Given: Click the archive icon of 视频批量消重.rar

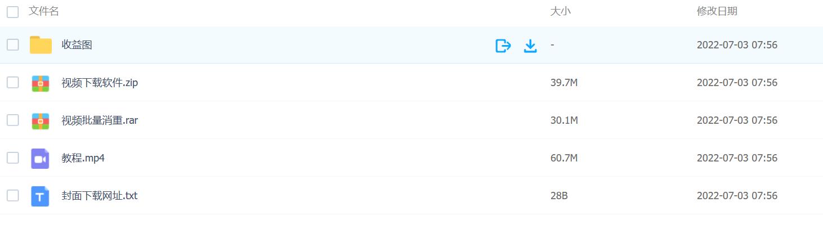Looking at the screenshot, I should pos(41,120).
